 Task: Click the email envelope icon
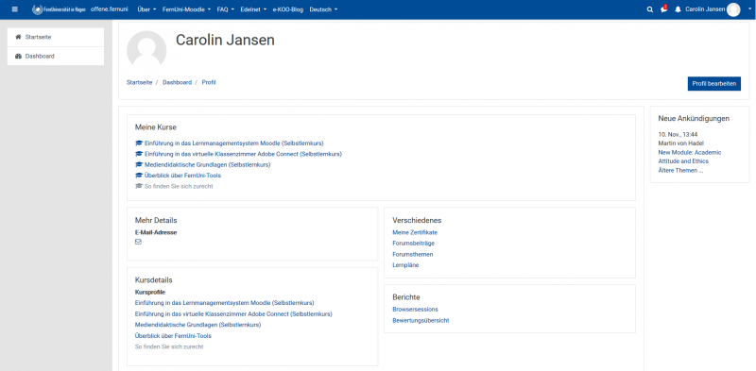coord(138,242)
